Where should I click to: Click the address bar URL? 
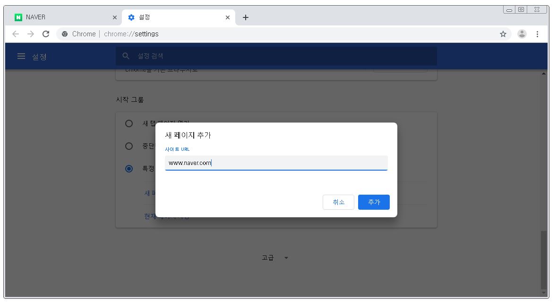131,34
